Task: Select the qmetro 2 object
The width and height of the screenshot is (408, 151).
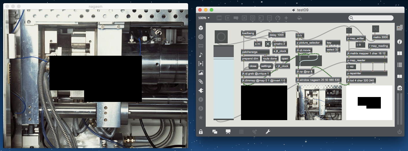Action: [x=280, y=44]
